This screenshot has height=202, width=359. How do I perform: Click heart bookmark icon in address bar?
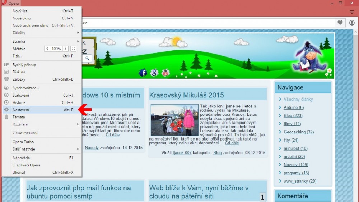point(340,23)
